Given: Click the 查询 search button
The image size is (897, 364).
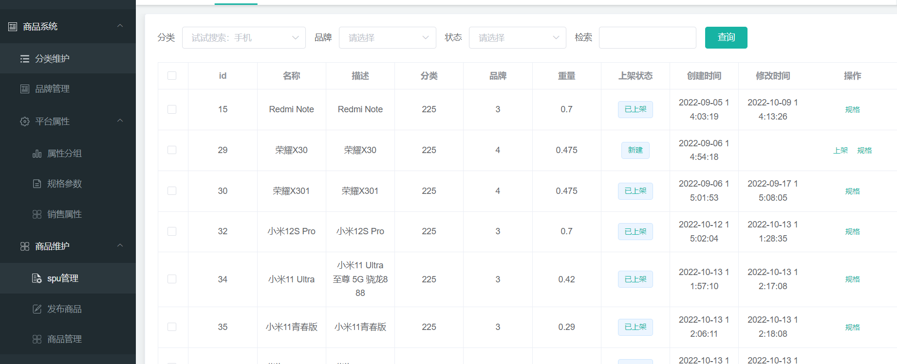Looking at the screenshot, I should (726, 38).
